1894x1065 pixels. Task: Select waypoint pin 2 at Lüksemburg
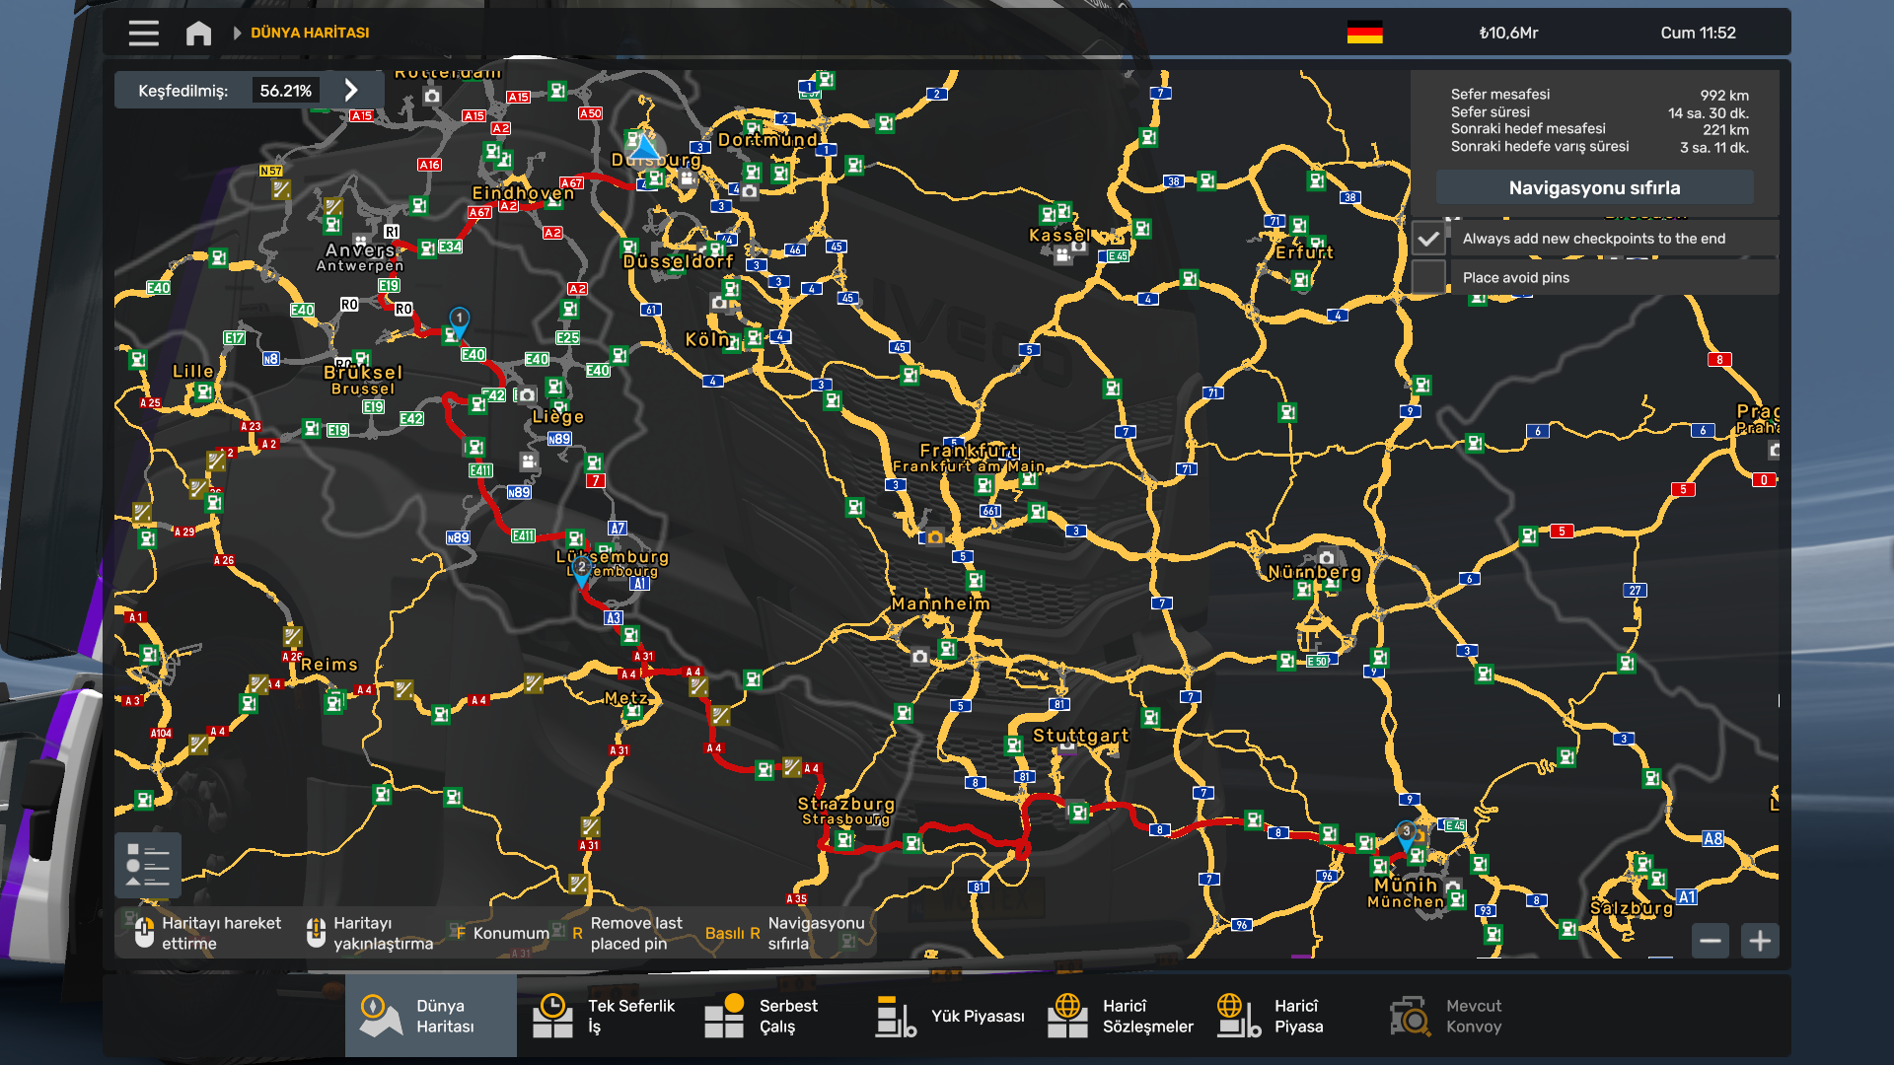[582, 571]
